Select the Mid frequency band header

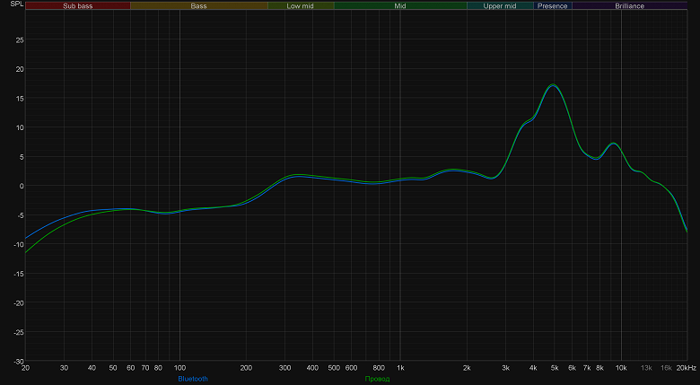pyautogui.click(x=400, y=5)
